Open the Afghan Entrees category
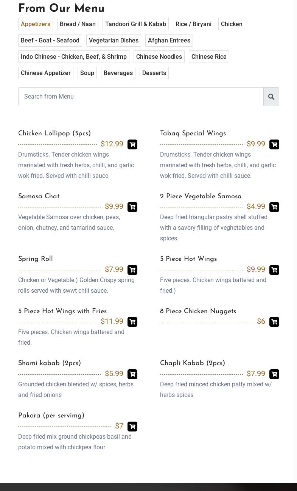The height and width of the screenshot is (491, 297). pos(169,41)
